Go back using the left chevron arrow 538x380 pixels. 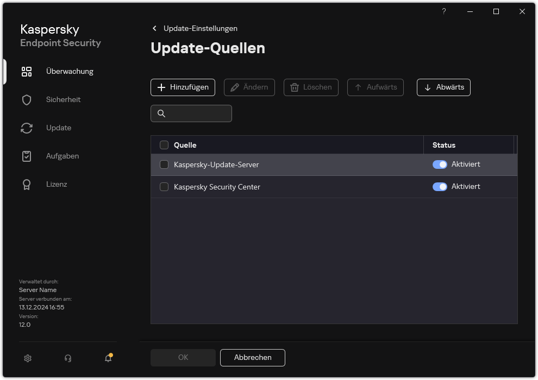pyautogui.click(x=154, y=28)
